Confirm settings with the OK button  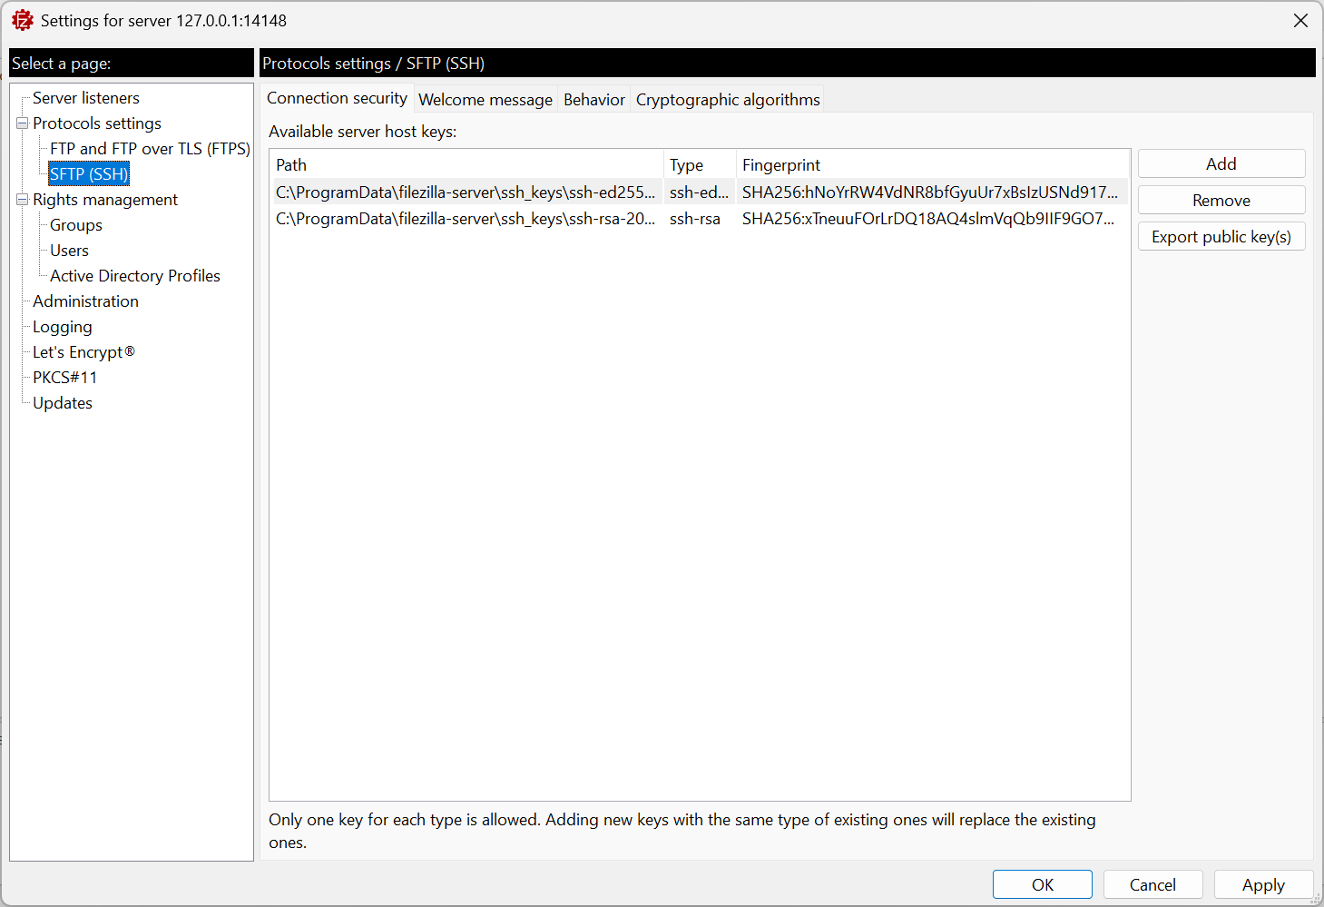pos(1043,885)
